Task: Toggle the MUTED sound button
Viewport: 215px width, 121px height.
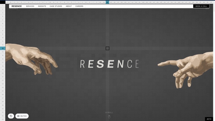Action: [22, 116]
